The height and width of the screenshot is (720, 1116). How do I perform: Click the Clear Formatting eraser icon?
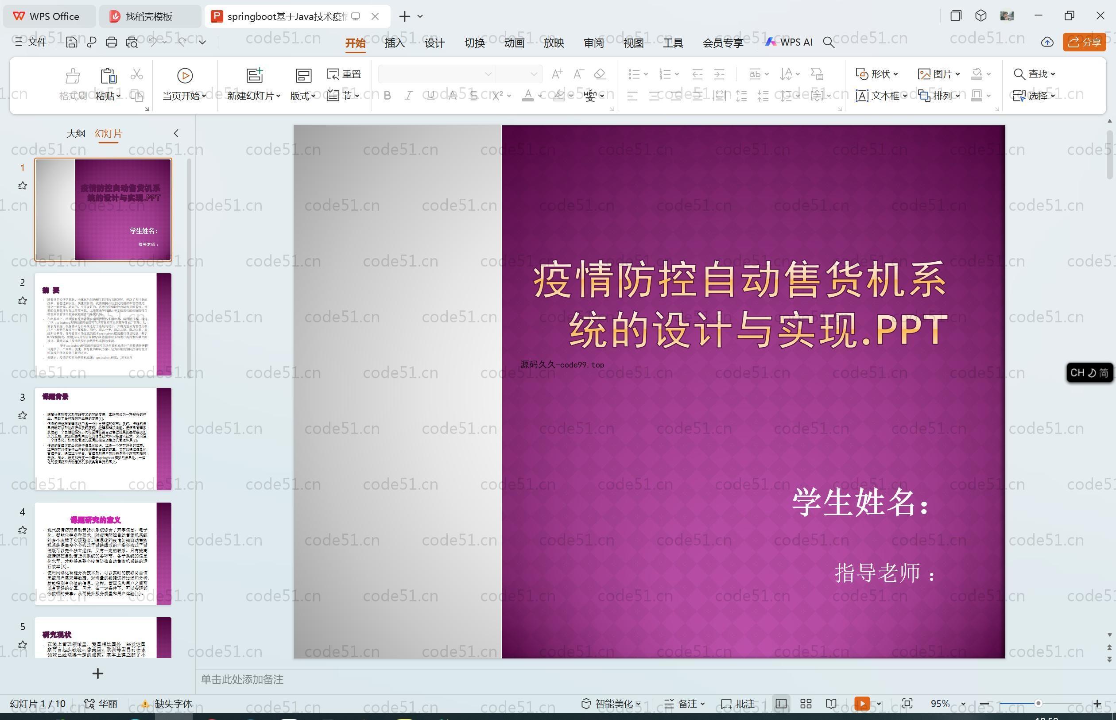click(600, 74)
